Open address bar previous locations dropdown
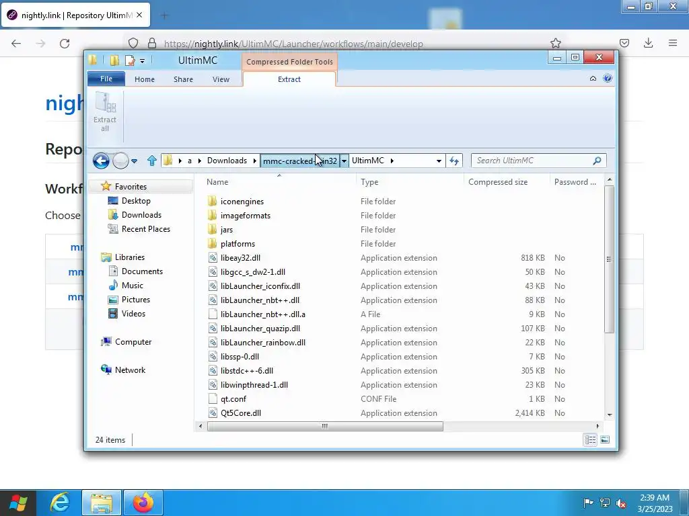The width and height of the screenshot is (689, 516). pyautogui.click(x=439, y=161)
